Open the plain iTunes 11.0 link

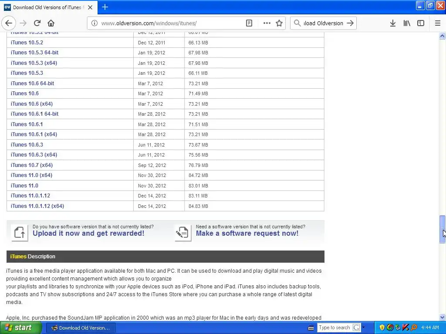[24, 185]
